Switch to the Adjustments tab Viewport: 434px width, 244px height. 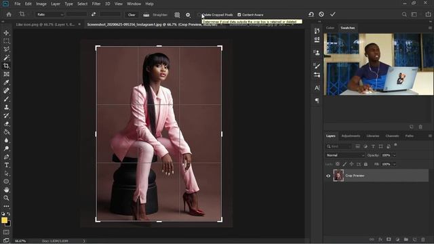(x=351, y=136)
